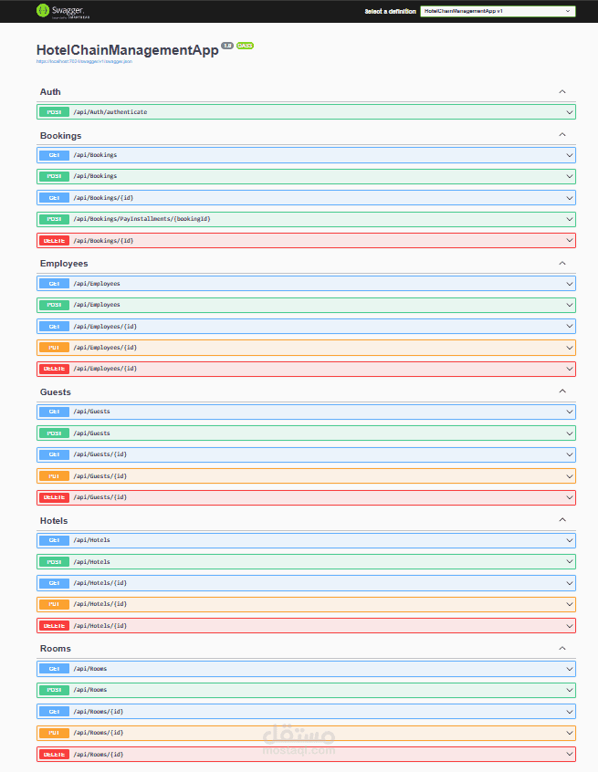This screenshot has height=772, width=598.
Task: Click the PUT badge of /api/Employees/{id}
Action: tap(54, 348)
